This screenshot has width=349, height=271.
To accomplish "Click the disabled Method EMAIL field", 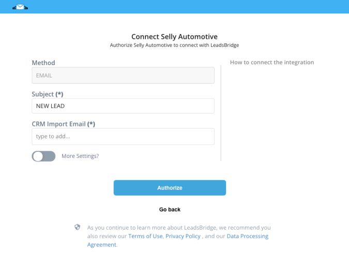I will 123,75.
